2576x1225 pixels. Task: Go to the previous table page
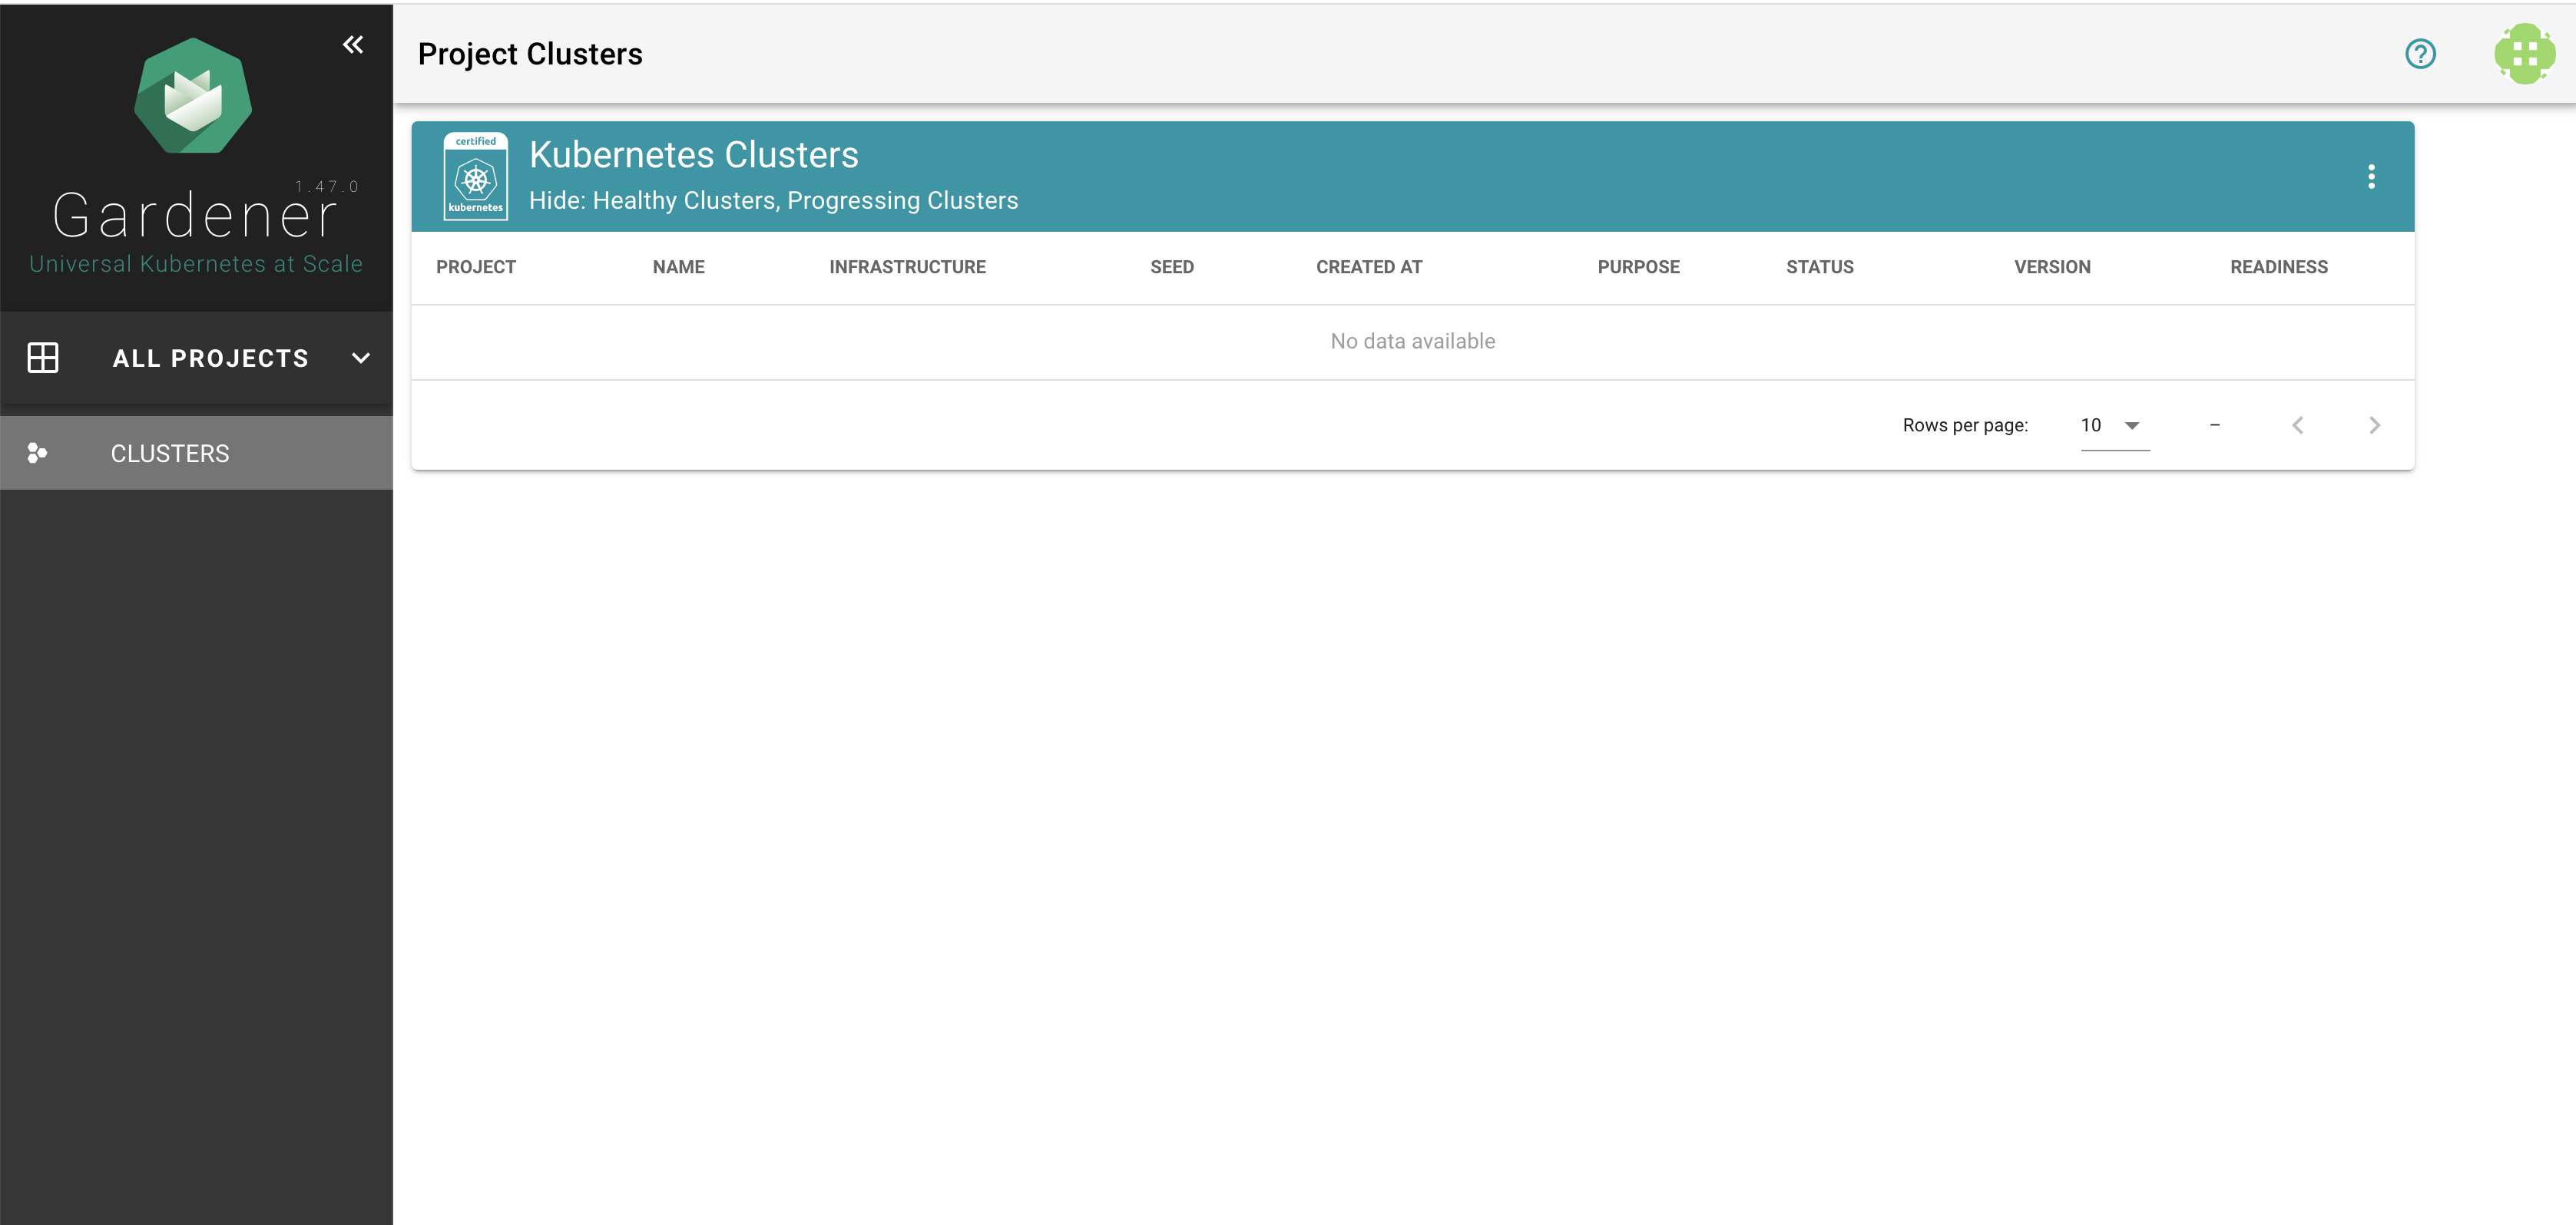2298,424
